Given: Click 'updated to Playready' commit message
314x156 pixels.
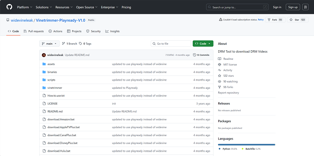Looking at the screenshot, I should click(x=125, y=88).
